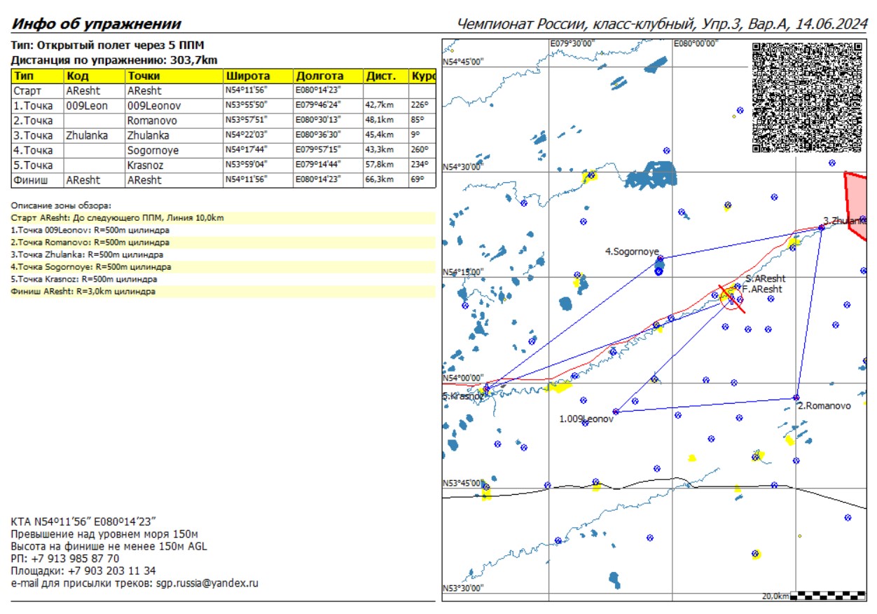Click the red restricted airspace zone
The image size is (877, 614).
click(857, 203)
